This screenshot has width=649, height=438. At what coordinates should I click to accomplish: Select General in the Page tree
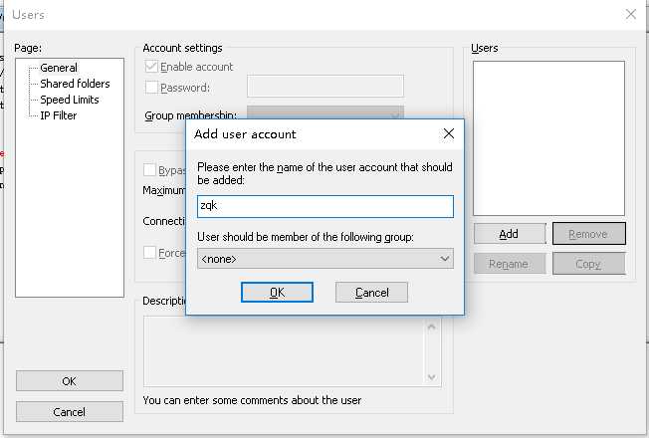click(59, 68)
